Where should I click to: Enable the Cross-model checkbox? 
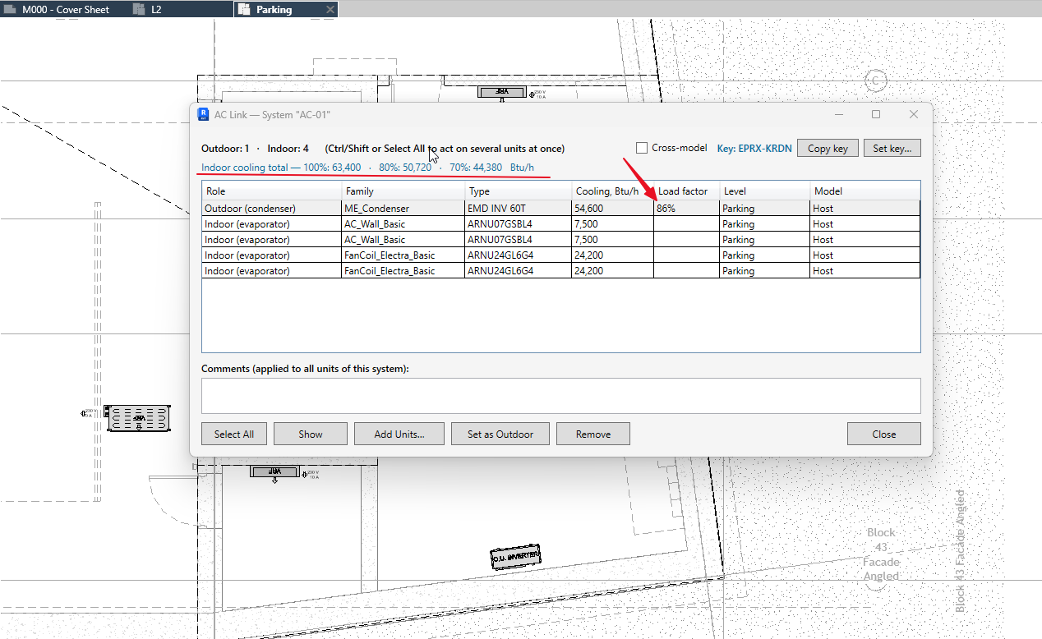click(642, 148)
